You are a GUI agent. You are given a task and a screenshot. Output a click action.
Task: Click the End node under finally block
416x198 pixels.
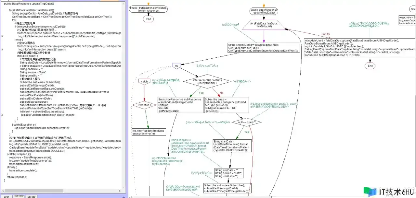point(149,19)
